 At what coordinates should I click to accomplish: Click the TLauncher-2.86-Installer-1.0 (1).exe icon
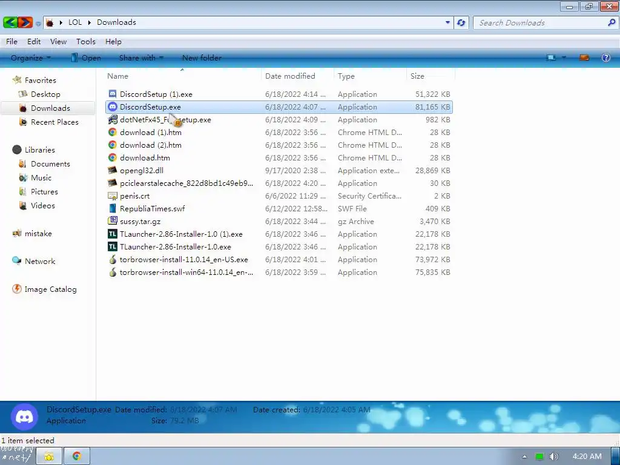[112, 234]
